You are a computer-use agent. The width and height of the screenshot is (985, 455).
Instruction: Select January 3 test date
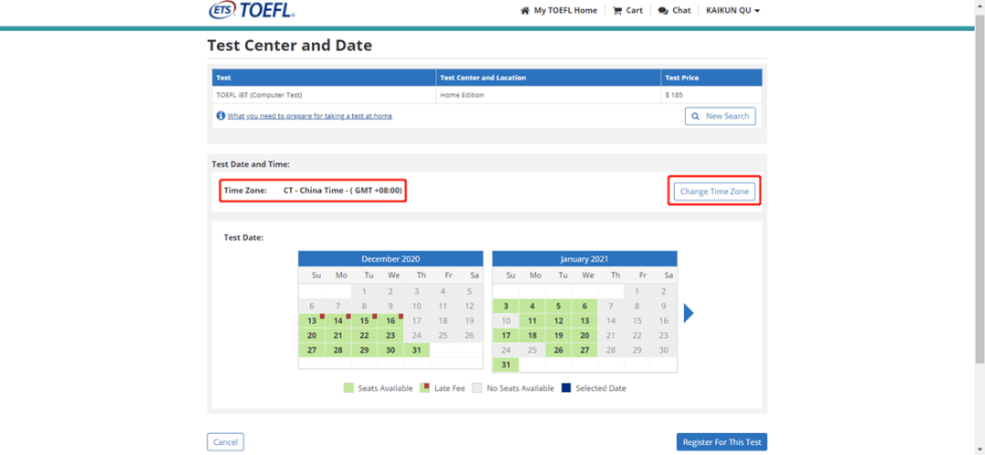[x=505, y=306]
